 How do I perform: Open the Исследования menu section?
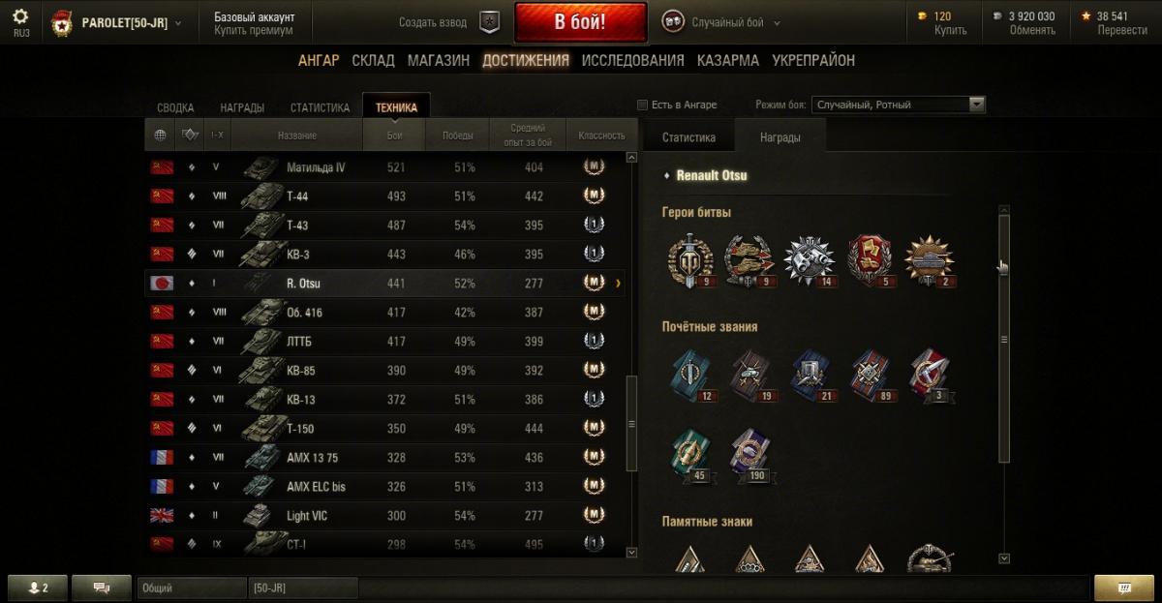click(633, 60)
